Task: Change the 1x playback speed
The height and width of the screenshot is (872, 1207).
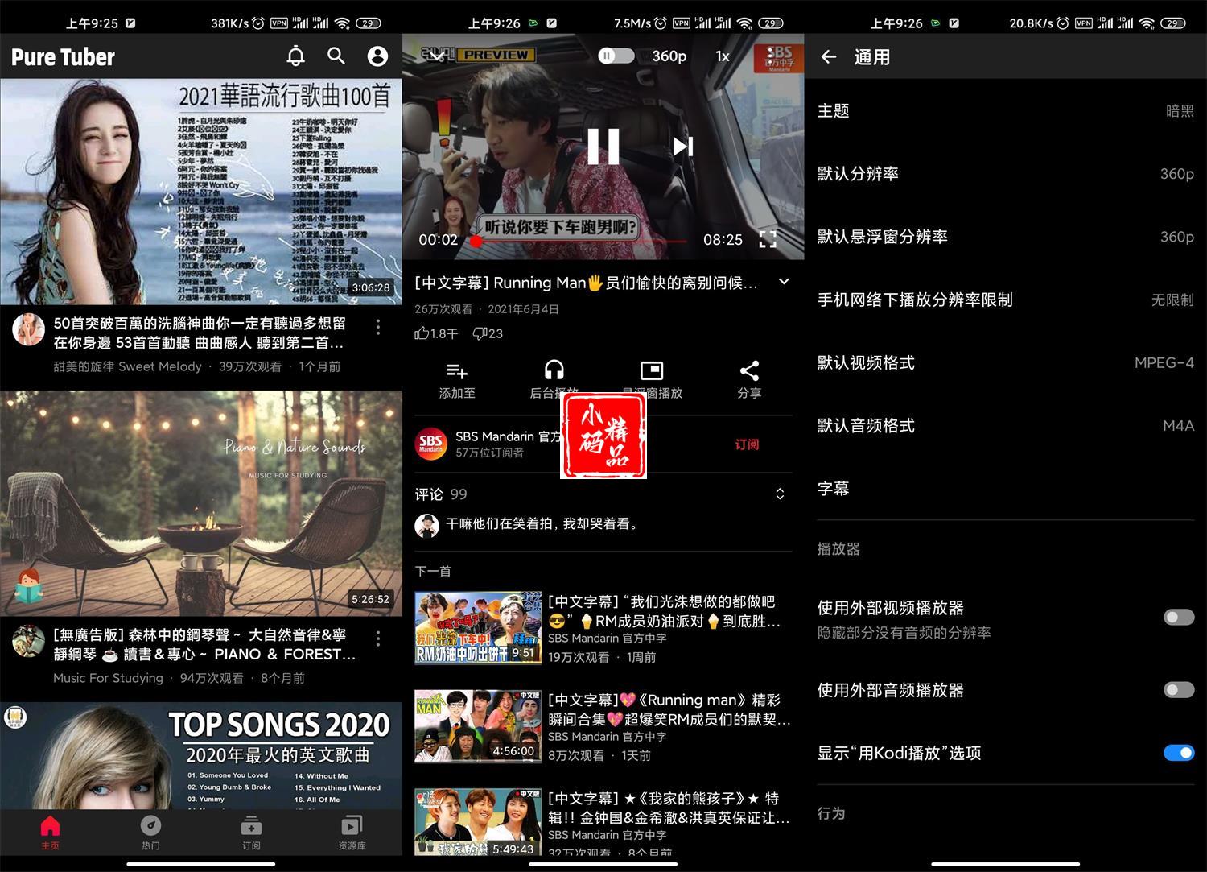Action: coord(723,56)
